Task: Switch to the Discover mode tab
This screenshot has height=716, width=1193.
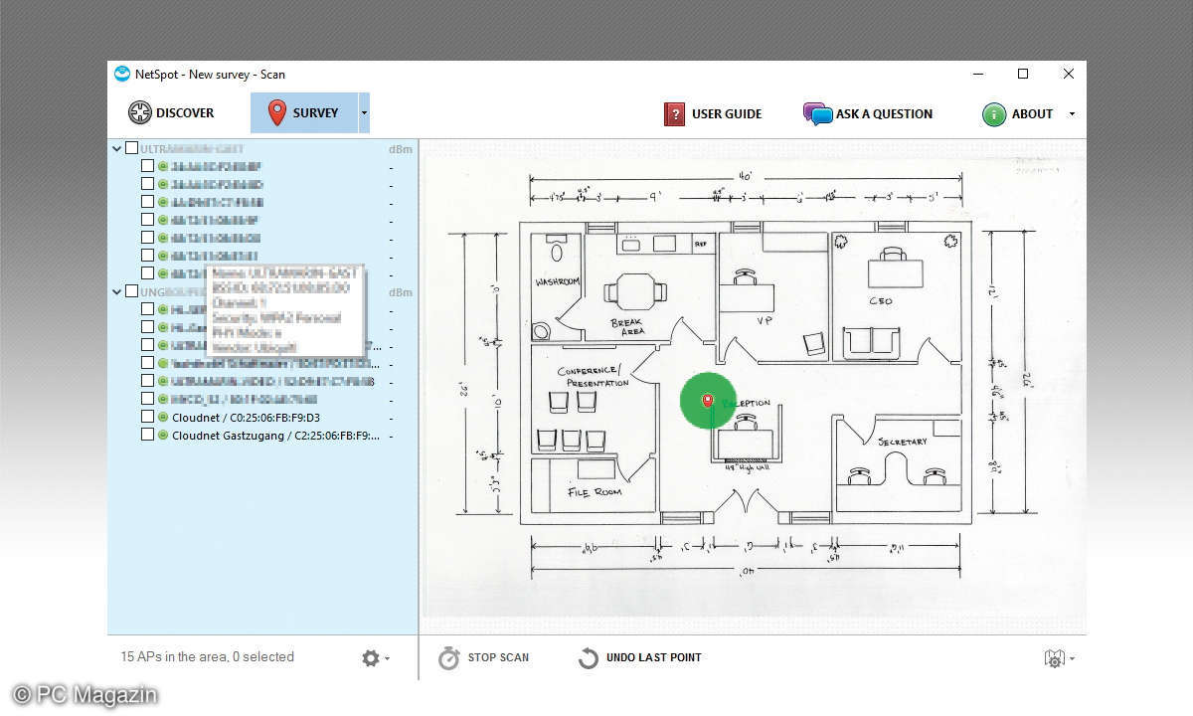Action: coord(171,113)
